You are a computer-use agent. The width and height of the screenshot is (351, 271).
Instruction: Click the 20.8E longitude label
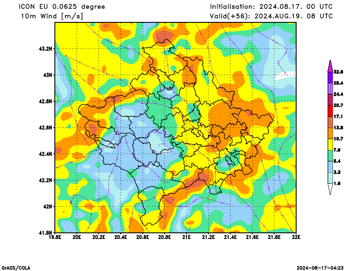[x=165, y=237]
